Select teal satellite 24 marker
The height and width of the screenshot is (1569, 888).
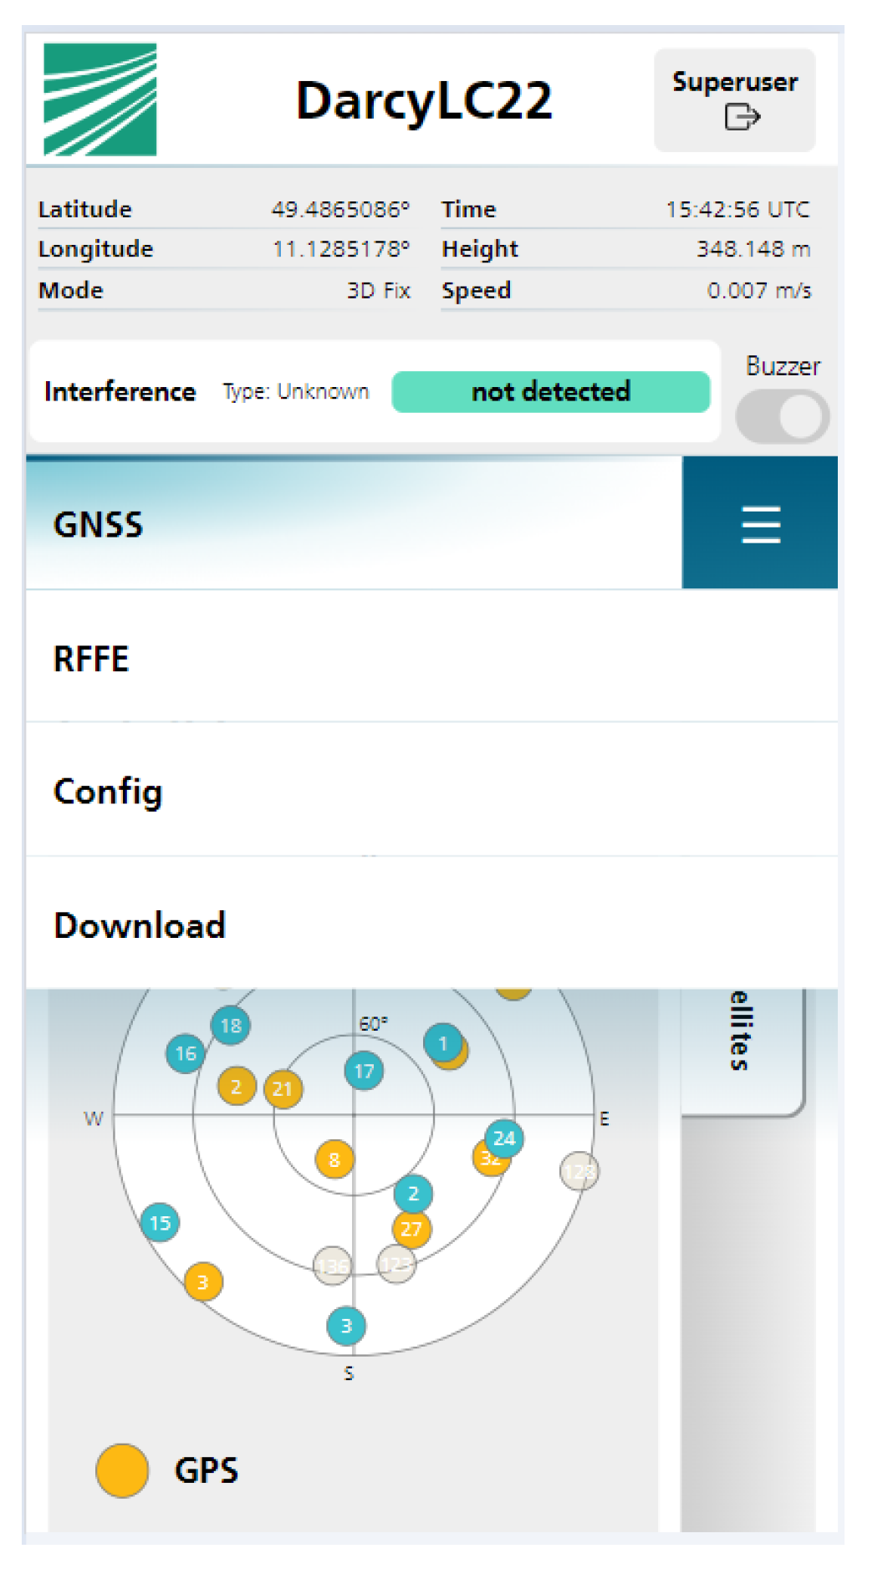click(x=505, y=1137)
